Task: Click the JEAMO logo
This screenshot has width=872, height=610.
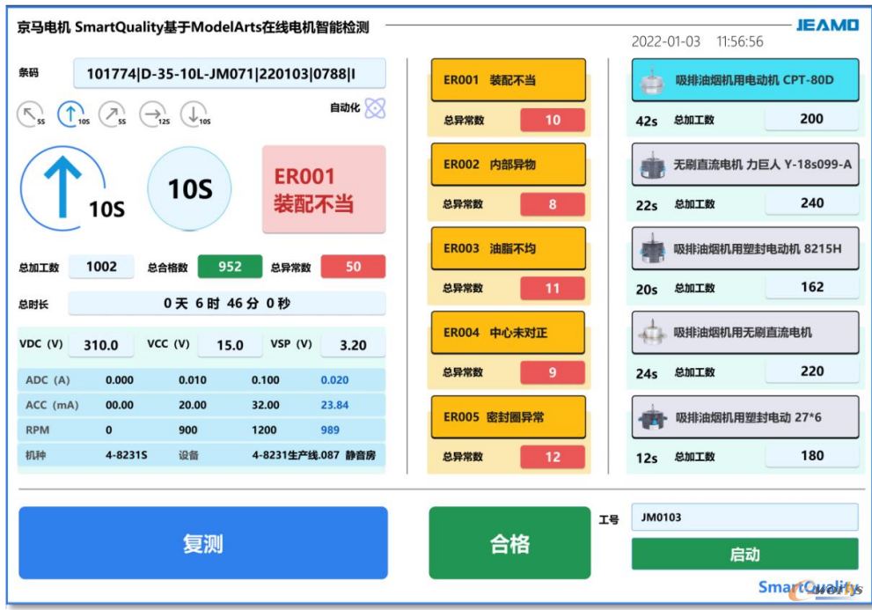Action: [827, 25]
